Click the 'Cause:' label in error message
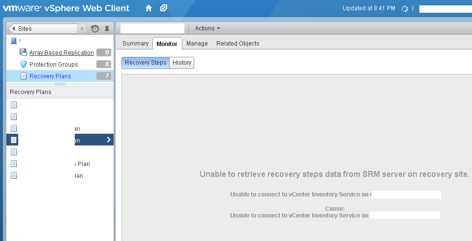 (x=335, y=208)
